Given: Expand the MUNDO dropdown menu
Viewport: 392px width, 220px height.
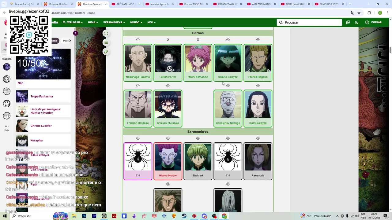Looking at the screenshot, I should 136,22.
